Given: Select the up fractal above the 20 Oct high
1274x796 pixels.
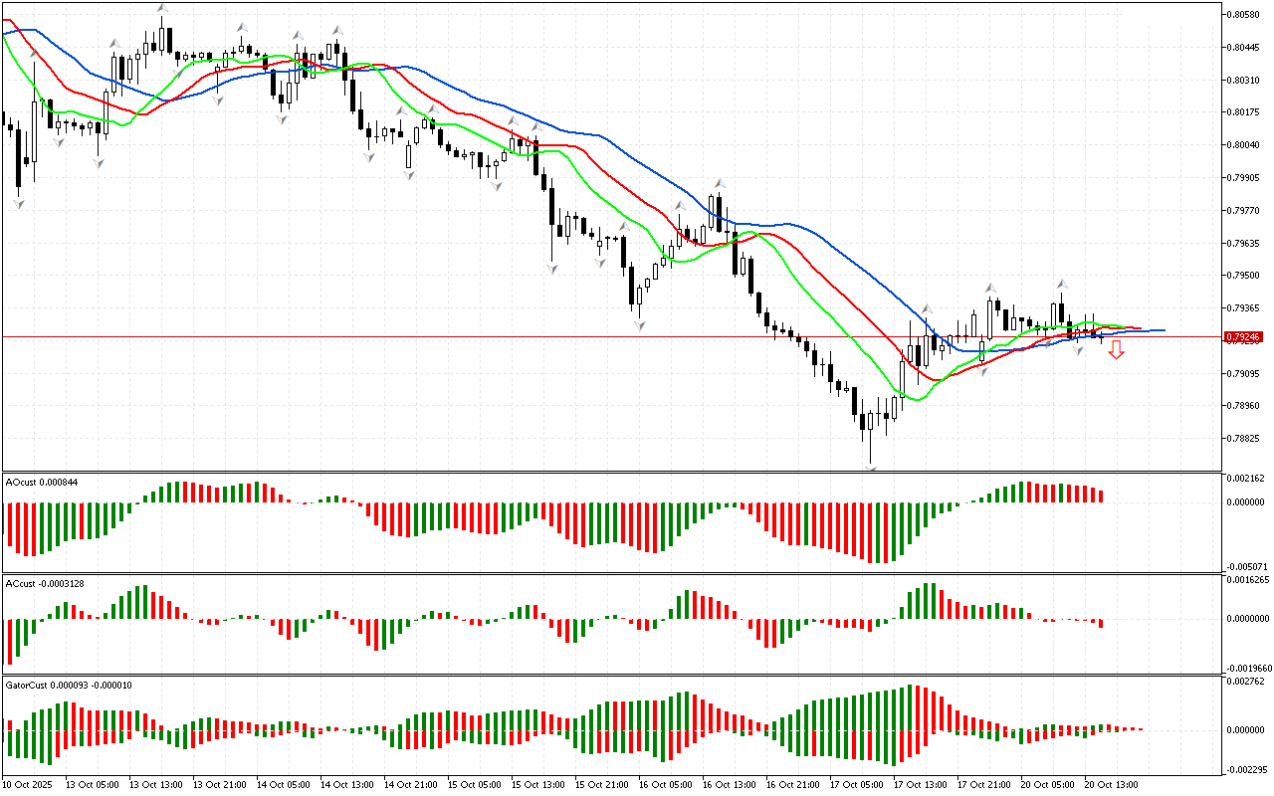Looking at the screenshot, I should pos(1062,284).
